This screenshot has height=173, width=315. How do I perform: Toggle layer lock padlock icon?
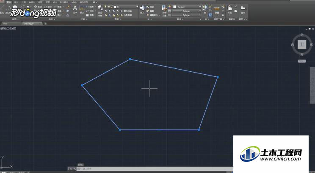(112, 7)
